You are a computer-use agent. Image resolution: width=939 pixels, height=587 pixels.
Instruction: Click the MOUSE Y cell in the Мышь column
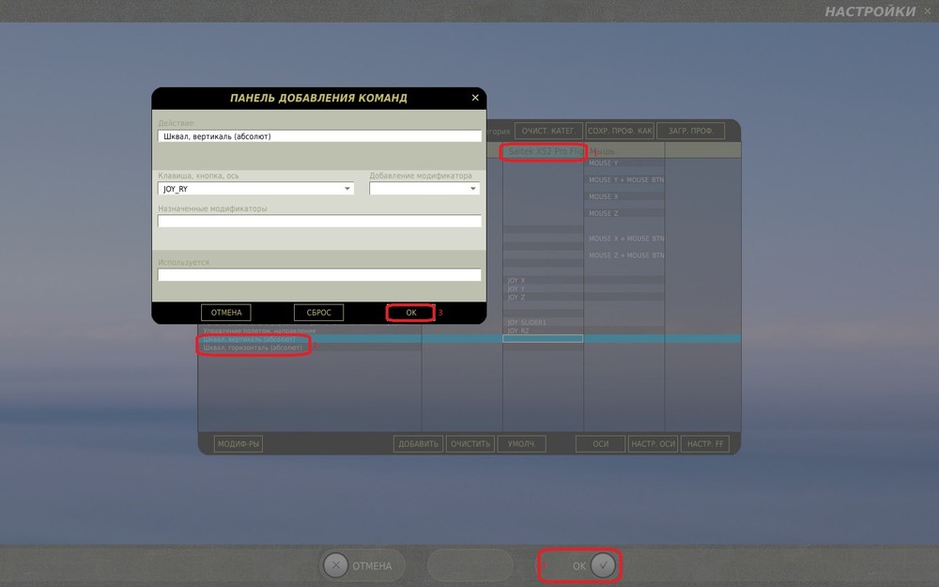[x=624, y=162]
